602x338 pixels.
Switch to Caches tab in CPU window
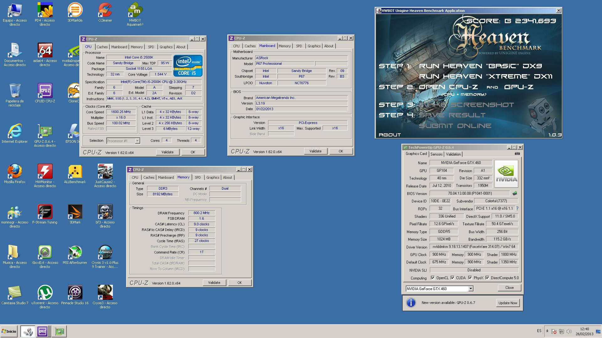102,47
